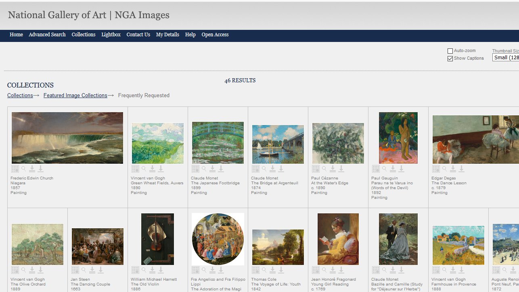
Task: Click grid icon under The Dance Lesson
Action: click(436, 169)
